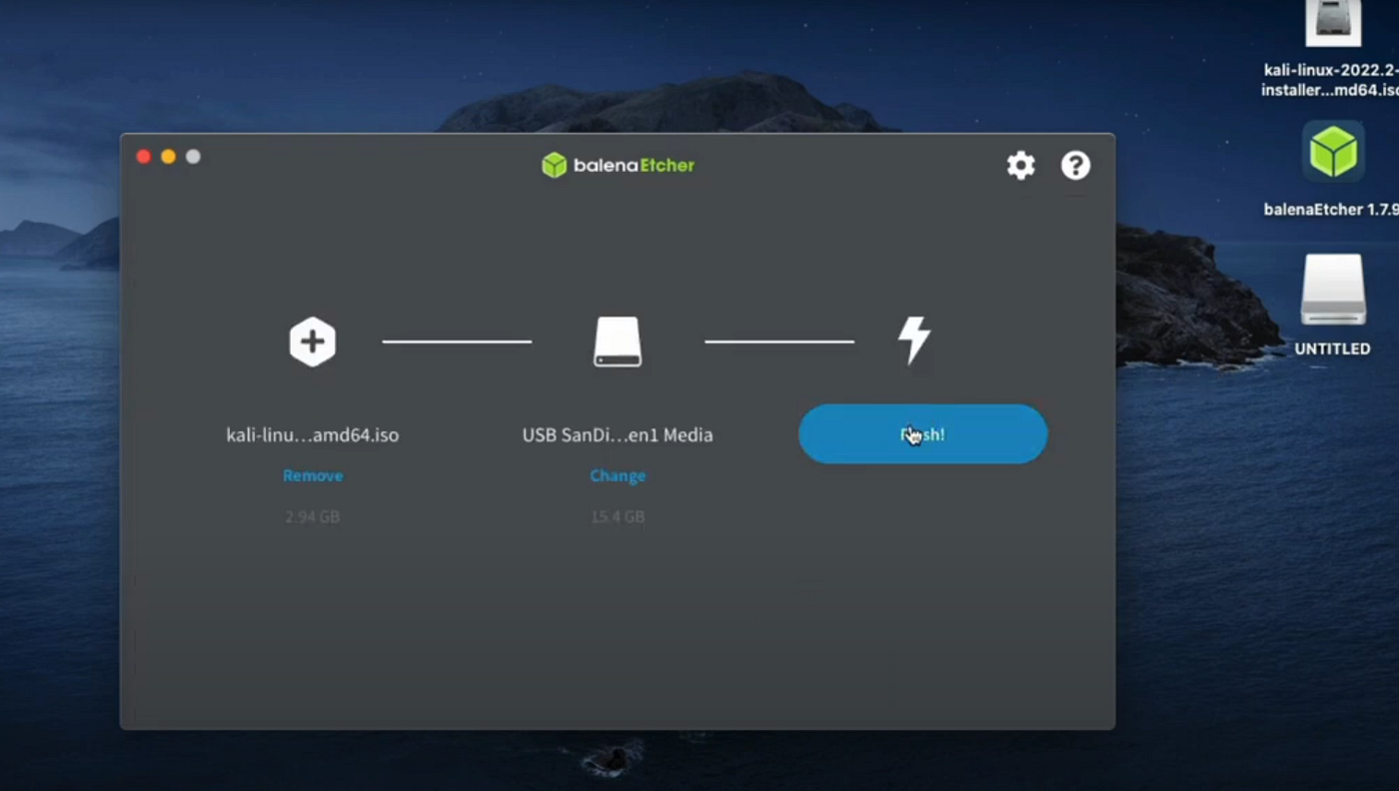Click the 15.4 GB drive size text
Screen dimensions: 1399x791
click(x=618, y=516)
